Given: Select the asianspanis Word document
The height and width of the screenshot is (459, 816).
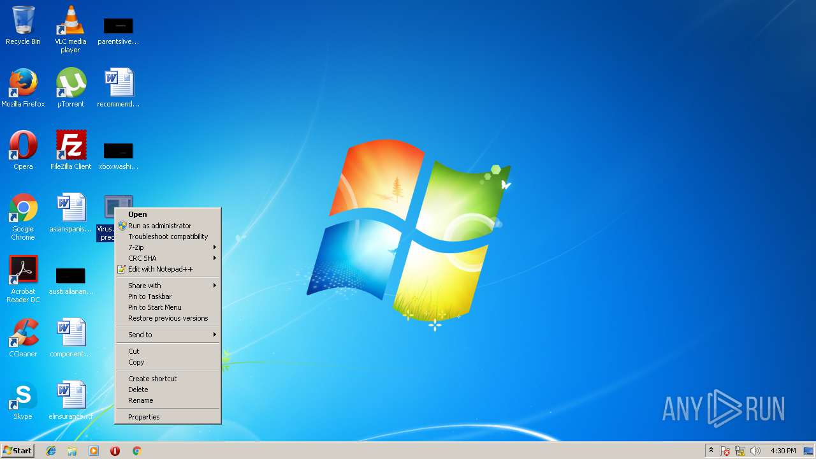Looking at the screenshot, I should tap(70, 213).
